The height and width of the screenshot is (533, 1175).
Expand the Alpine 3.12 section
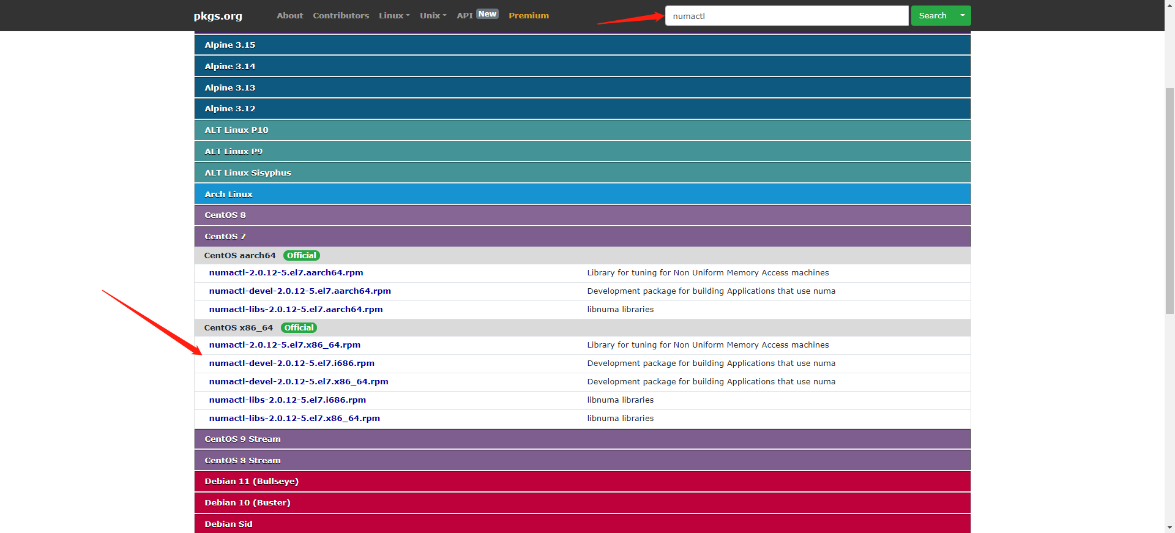tap(582, 108)
